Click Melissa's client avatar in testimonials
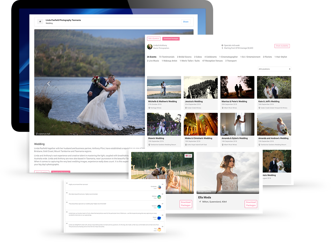The height and width of the screenshot is (243, 331). (159, 197)
